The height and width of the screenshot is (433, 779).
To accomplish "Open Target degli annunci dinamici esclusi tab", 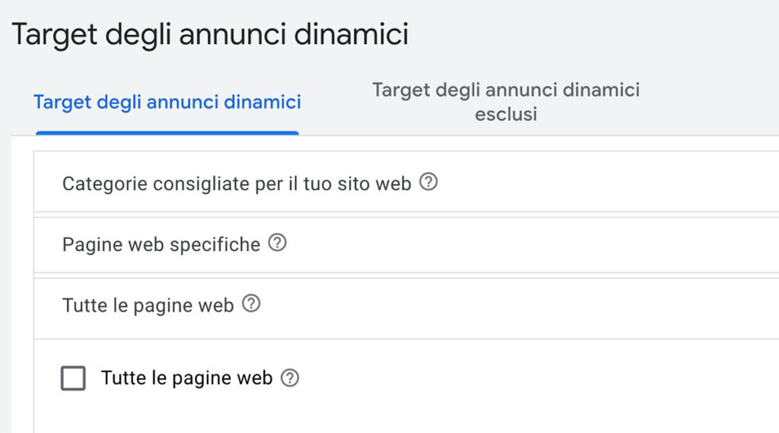I will [x=506, y=102].
